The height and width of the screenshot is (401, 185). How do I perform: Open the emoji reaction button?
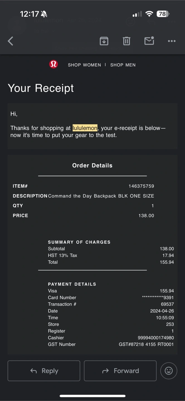[169, 371]
